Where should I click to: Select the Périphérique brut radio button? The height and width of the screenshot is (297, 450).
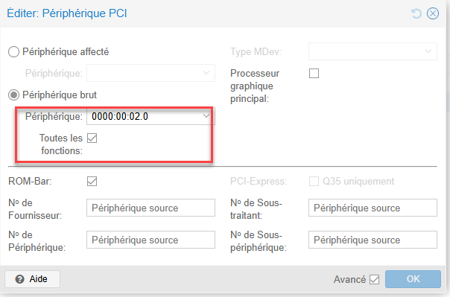click(13, 95)
